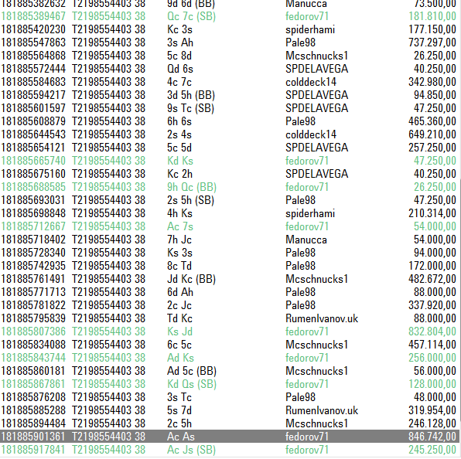The width and height of the screenshot is (461, 459).
Task: Click SPDELAVEGA hand 3d 5h (BB)
Action: point(229,95)
